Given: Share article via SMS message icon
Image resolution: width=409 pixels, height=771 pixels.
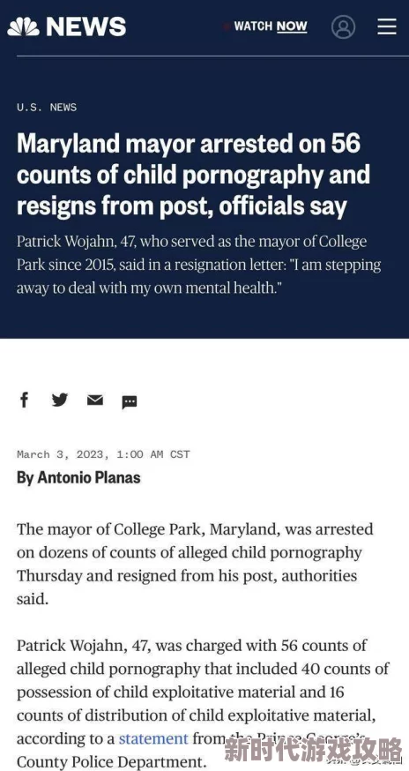Looking at the screenshot, I should tap(130, 402).
